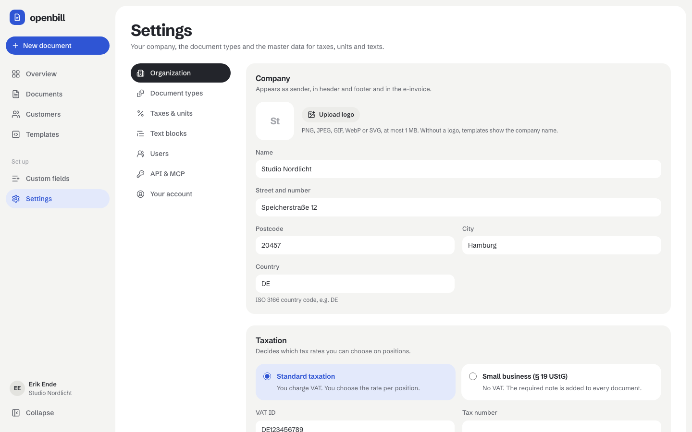
Task: Click the company Name input field
Action: point(458,169)
